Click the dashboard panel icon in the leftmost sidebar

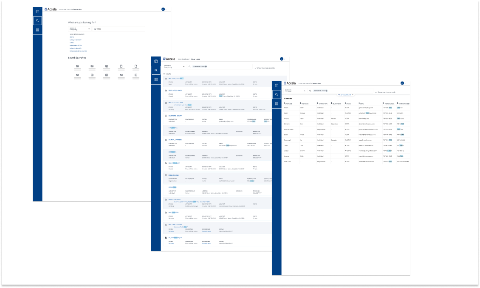[37, 11]
